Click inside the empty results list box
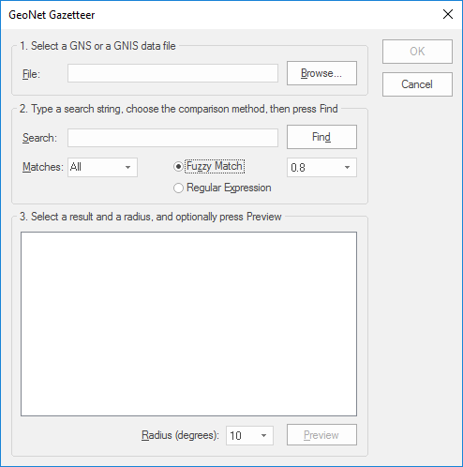 click(188, 324)
